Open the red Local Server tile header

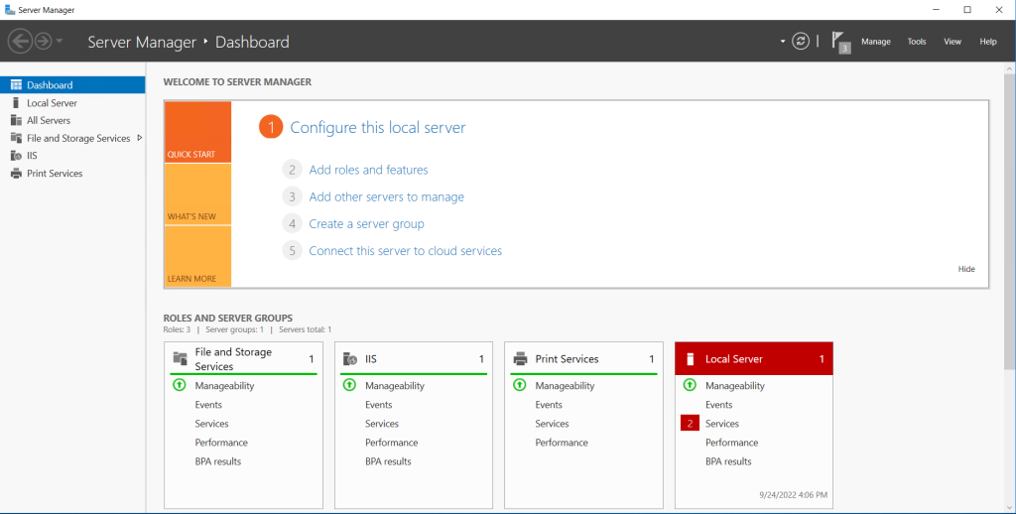tap(754, 358)
